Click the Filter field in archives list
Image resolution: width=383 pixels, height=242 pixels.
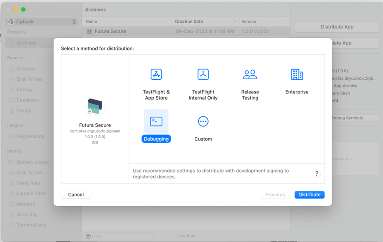(x=119, y=236)
